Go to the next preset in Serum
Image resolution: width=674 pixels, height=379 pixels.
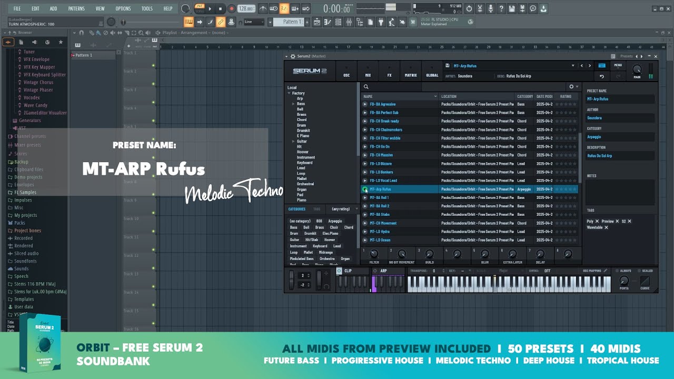click(x=590, y=66)
